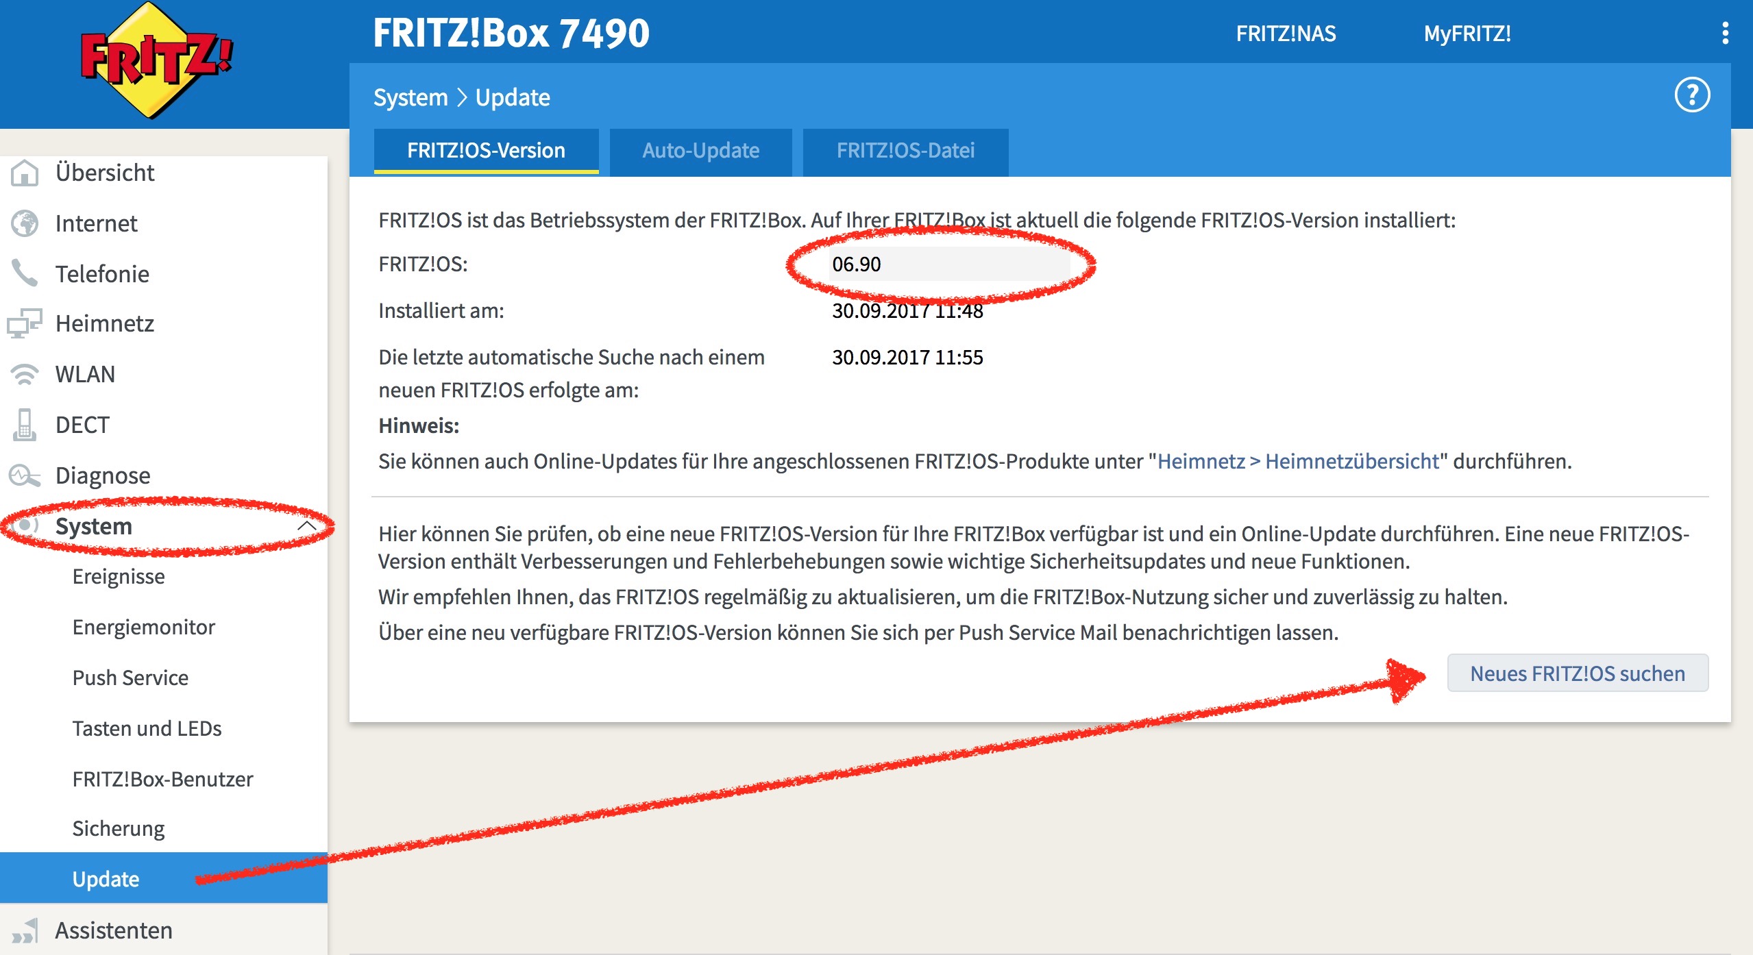The height and width of the screenshot is (955, 1753).
Task: Click the Telefonie phone handset icon
Action: point(25,273)
